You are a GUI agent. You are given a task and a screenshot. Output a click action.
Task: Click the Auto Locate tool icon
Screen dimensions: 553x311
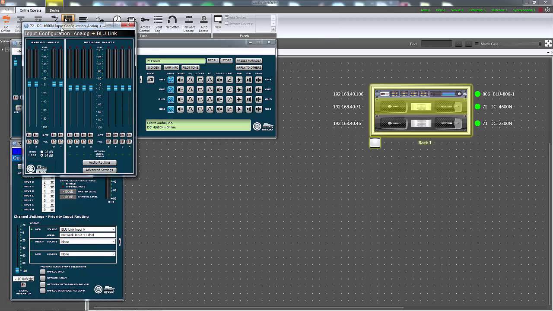click(x=203, y=24)
